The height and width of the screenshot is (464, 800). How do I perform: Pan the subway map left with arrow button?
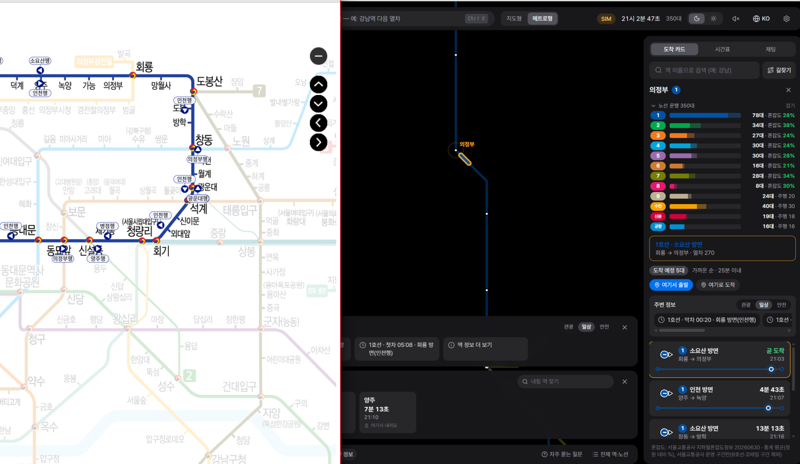click(318, 123)
